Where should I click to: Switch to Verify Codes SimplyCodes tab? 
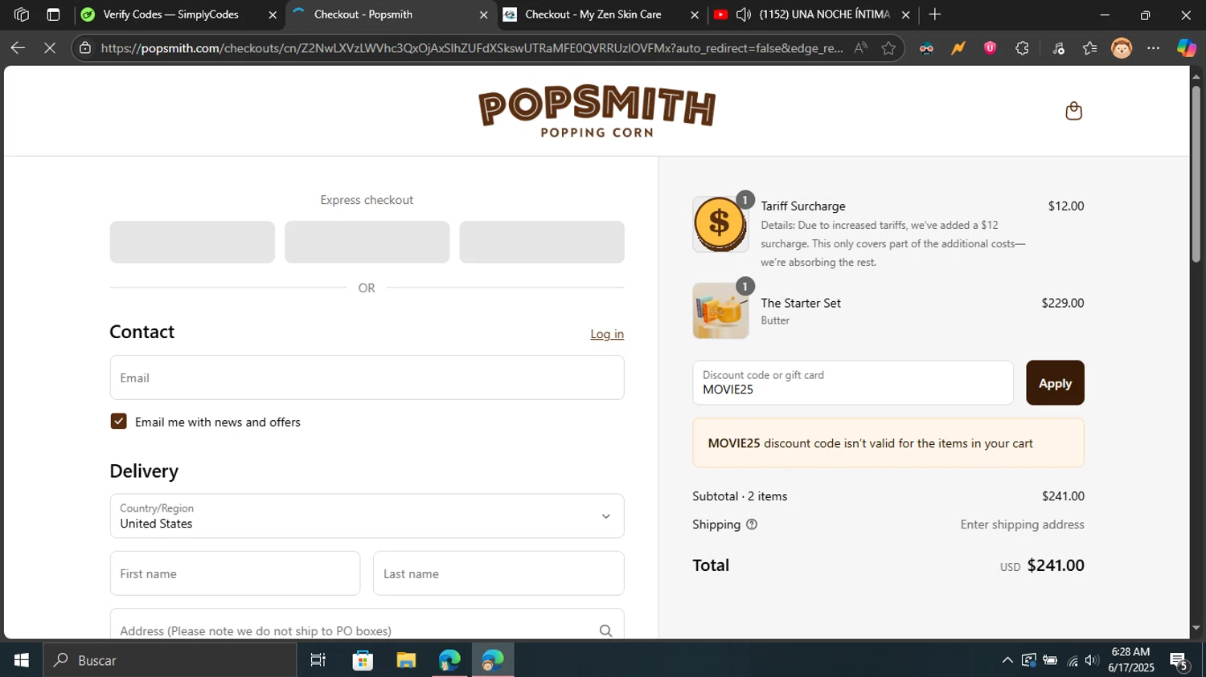point(179,14)
